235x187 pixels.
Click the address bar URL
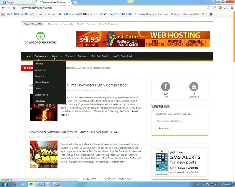click(x=37, y=8)
